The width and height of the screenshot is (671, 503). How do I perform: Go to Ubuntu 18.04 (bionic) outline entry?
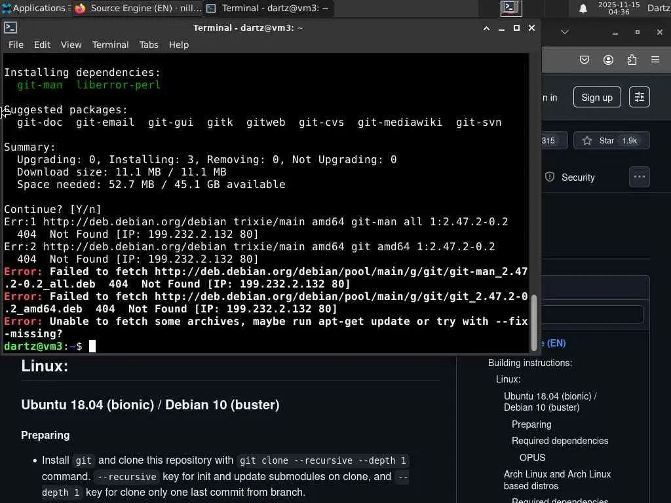tap(550, 401)
